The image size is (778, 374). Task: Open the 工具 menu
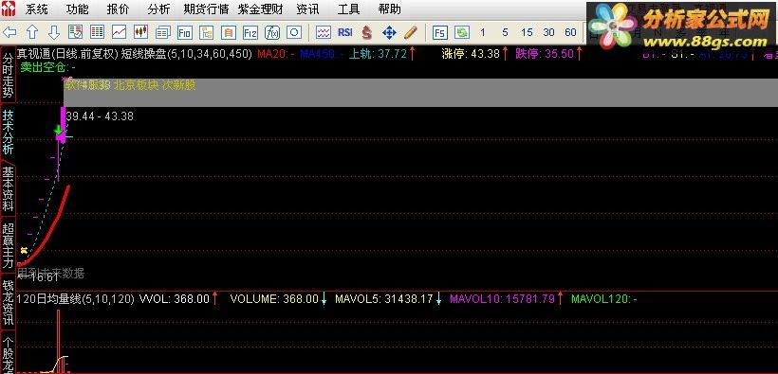(348, 9)
